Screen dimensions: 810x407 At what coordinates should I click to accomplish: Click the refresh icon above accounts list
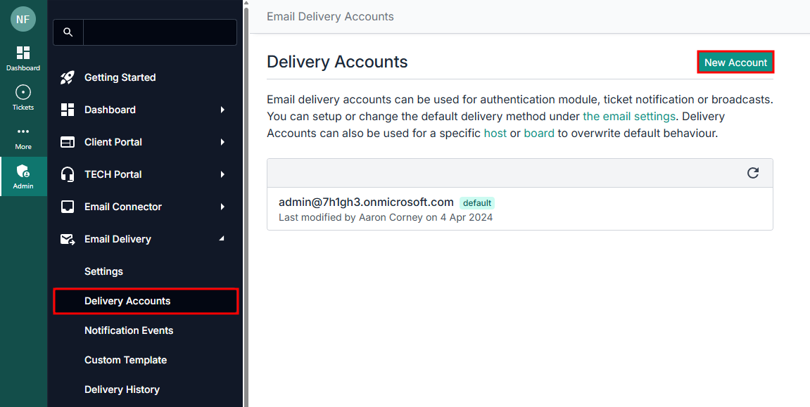coord(753,173)
